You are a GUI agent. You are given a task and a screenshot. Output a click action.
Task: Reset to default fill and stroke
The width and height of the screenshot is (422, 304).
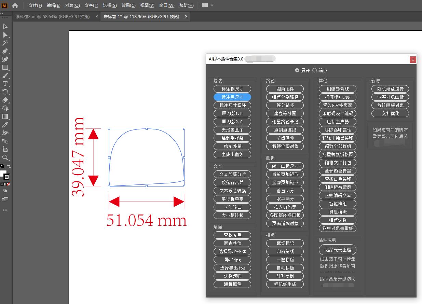coord(2,166)
